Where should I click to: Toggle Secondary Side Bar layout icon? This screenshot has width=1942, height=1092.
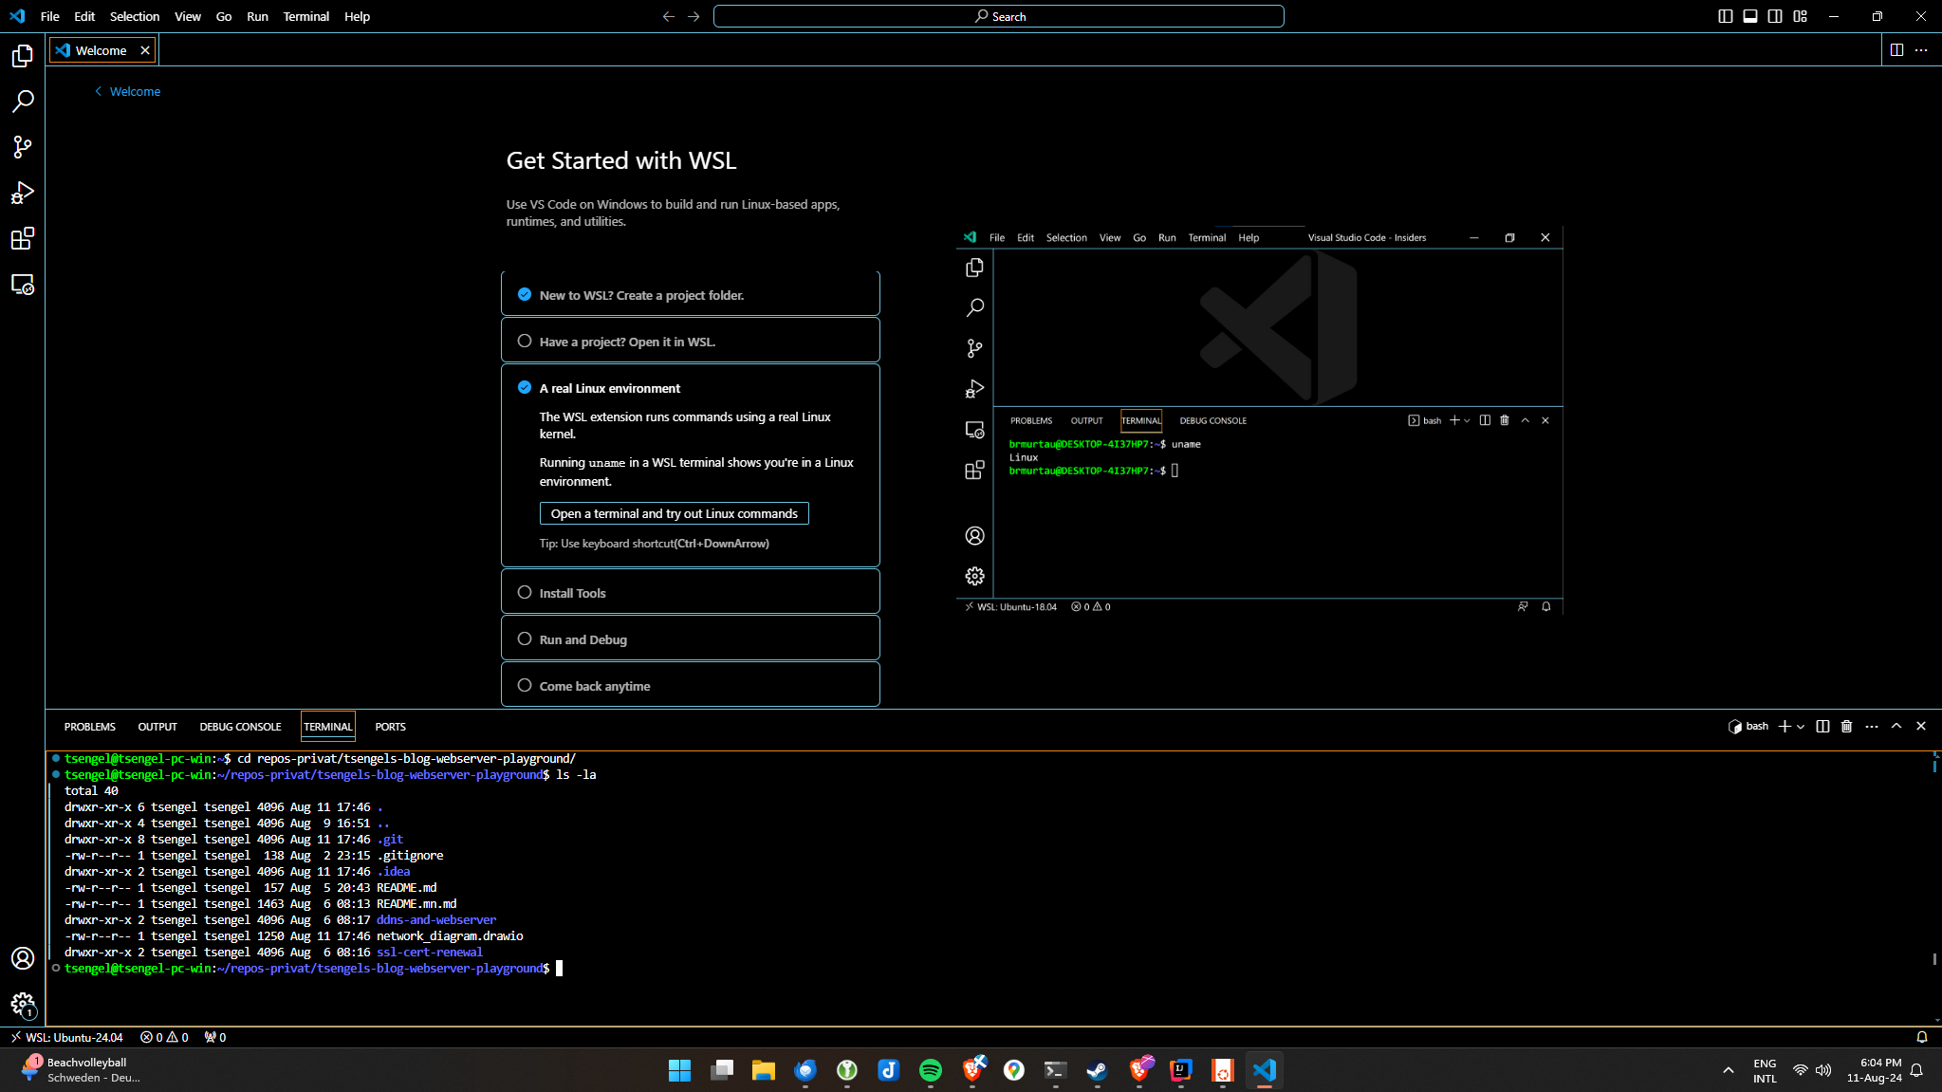coord(1775,16)
